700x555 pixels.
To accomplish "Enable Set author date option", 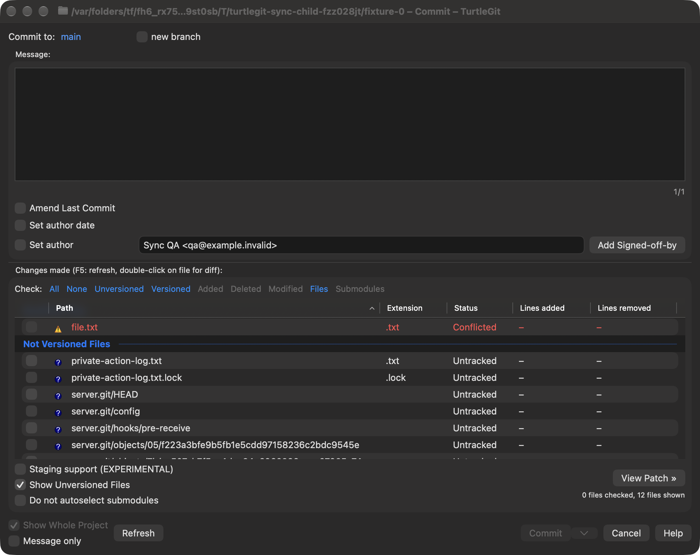I will [x=20, y=225].
